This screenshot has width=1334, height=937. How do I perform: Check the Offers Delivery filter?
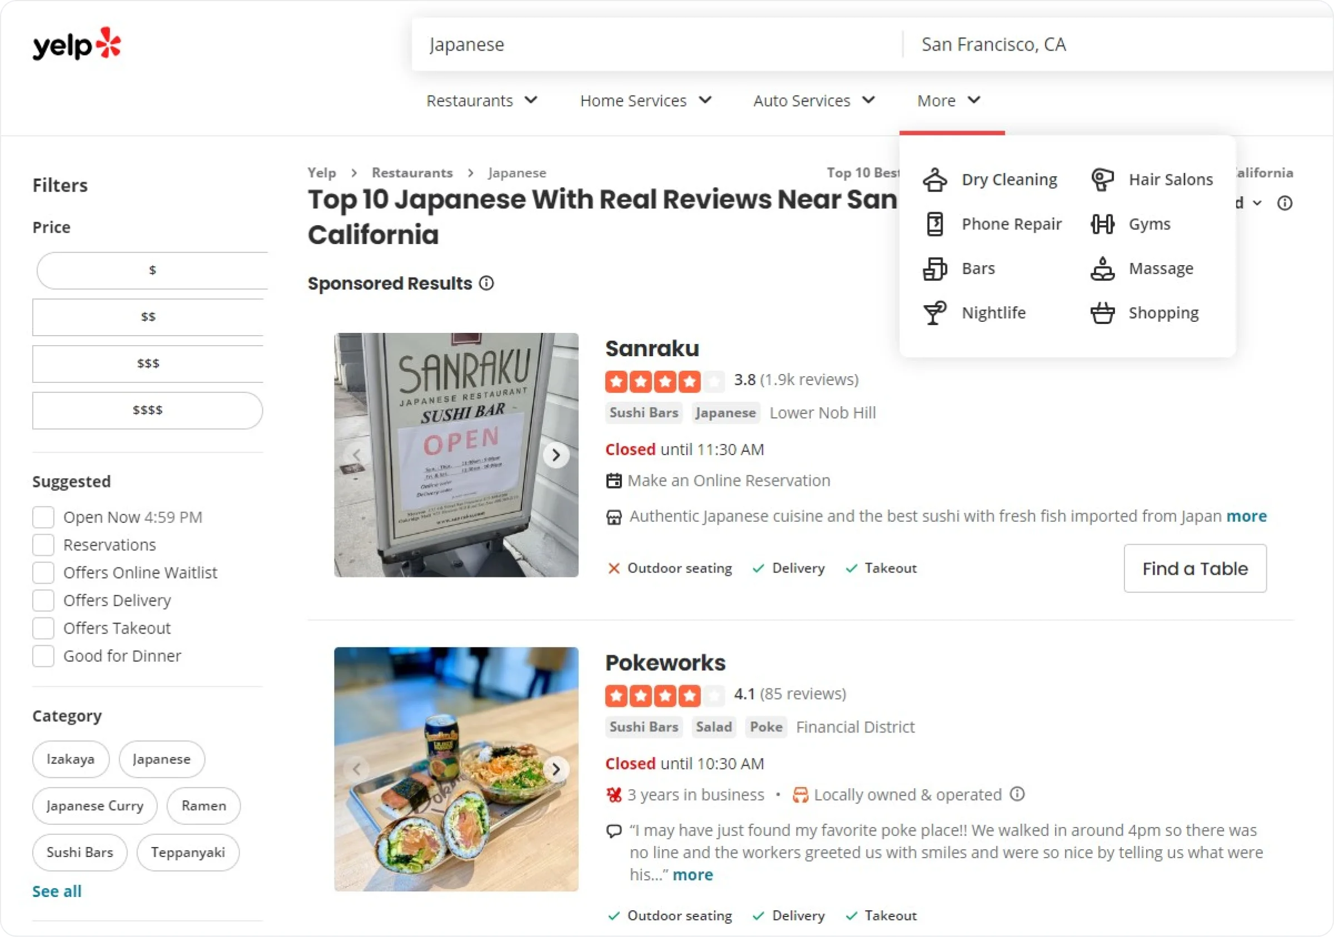[43, 601]
